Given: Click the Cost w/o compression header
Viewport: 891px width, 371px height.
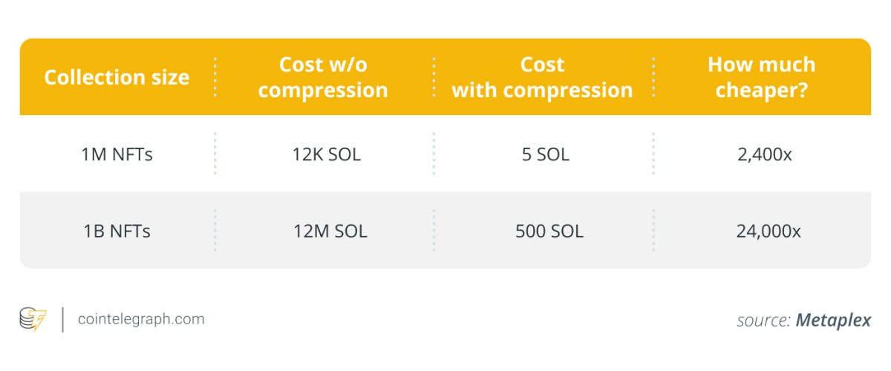Looking at the screenshot, I should (323, 77).
